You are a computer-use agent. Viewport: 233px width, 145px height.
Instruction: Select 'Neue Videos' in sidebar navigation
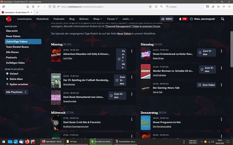tap(13, 36)
